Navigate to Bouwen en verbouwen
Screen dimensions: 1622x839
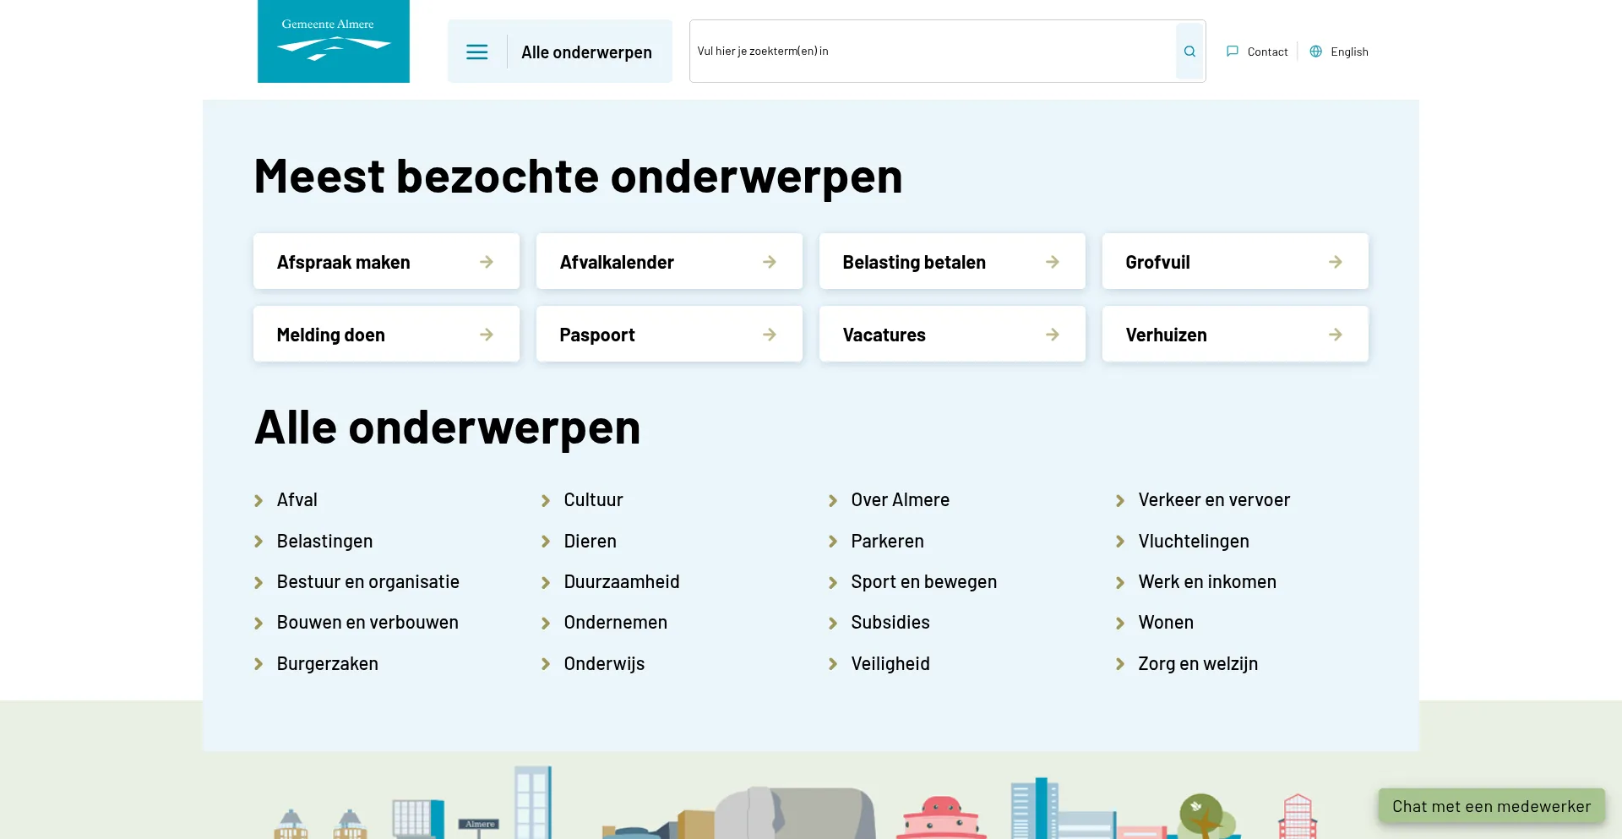367,623
